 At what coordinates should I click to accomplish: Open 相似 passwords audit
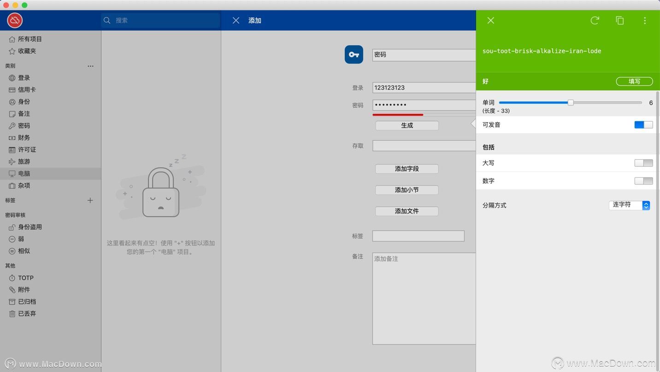click(50, 251)
